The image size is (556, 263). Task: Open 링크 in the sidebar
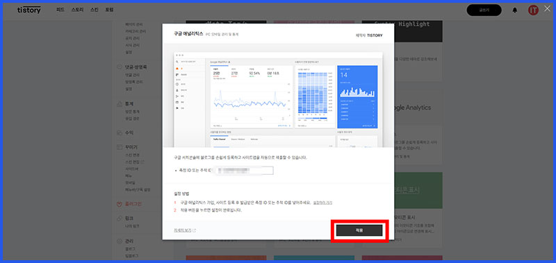coord(129,219)
